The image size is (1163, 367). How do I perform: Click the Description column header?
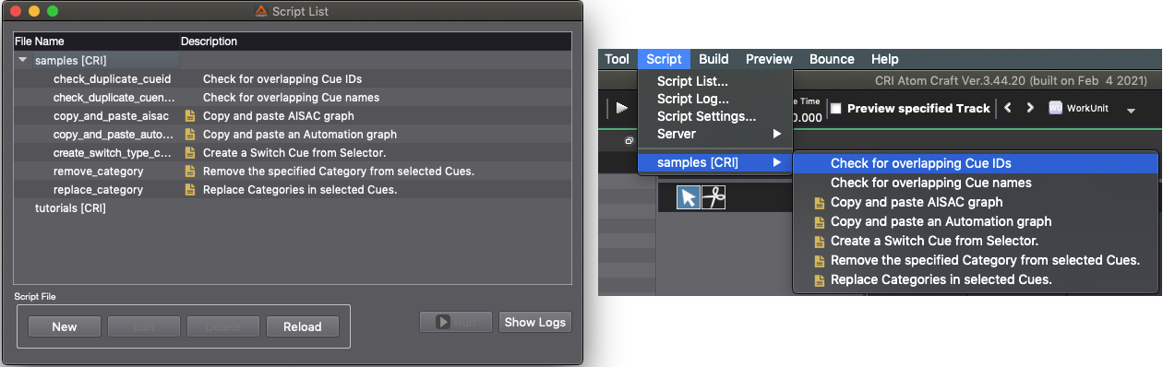coord(375,41)
